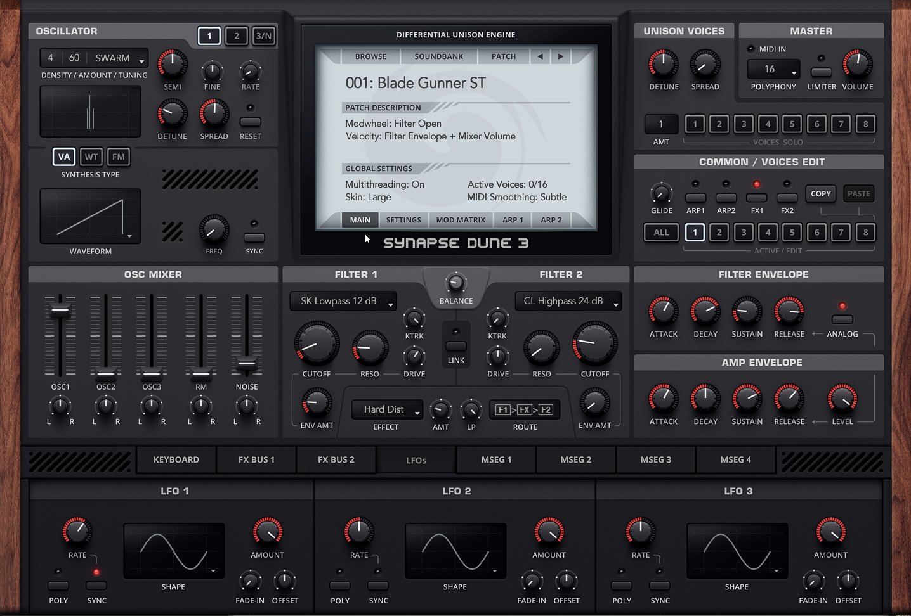
Task: Open the Hard Dist effect dropdown
Action: tap(386, 409)
